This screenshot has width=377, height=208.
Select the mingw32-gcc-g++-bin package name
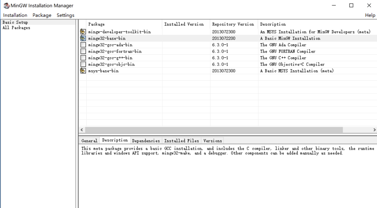click(110, 58)
